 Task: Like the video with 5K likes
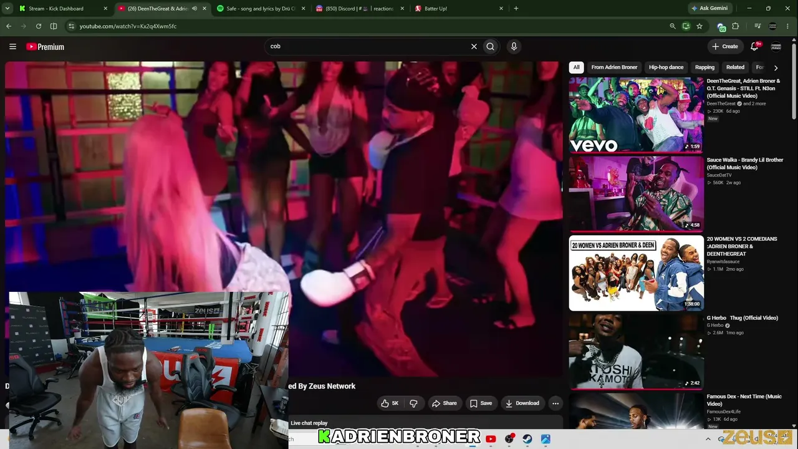(x=390, y=403)
